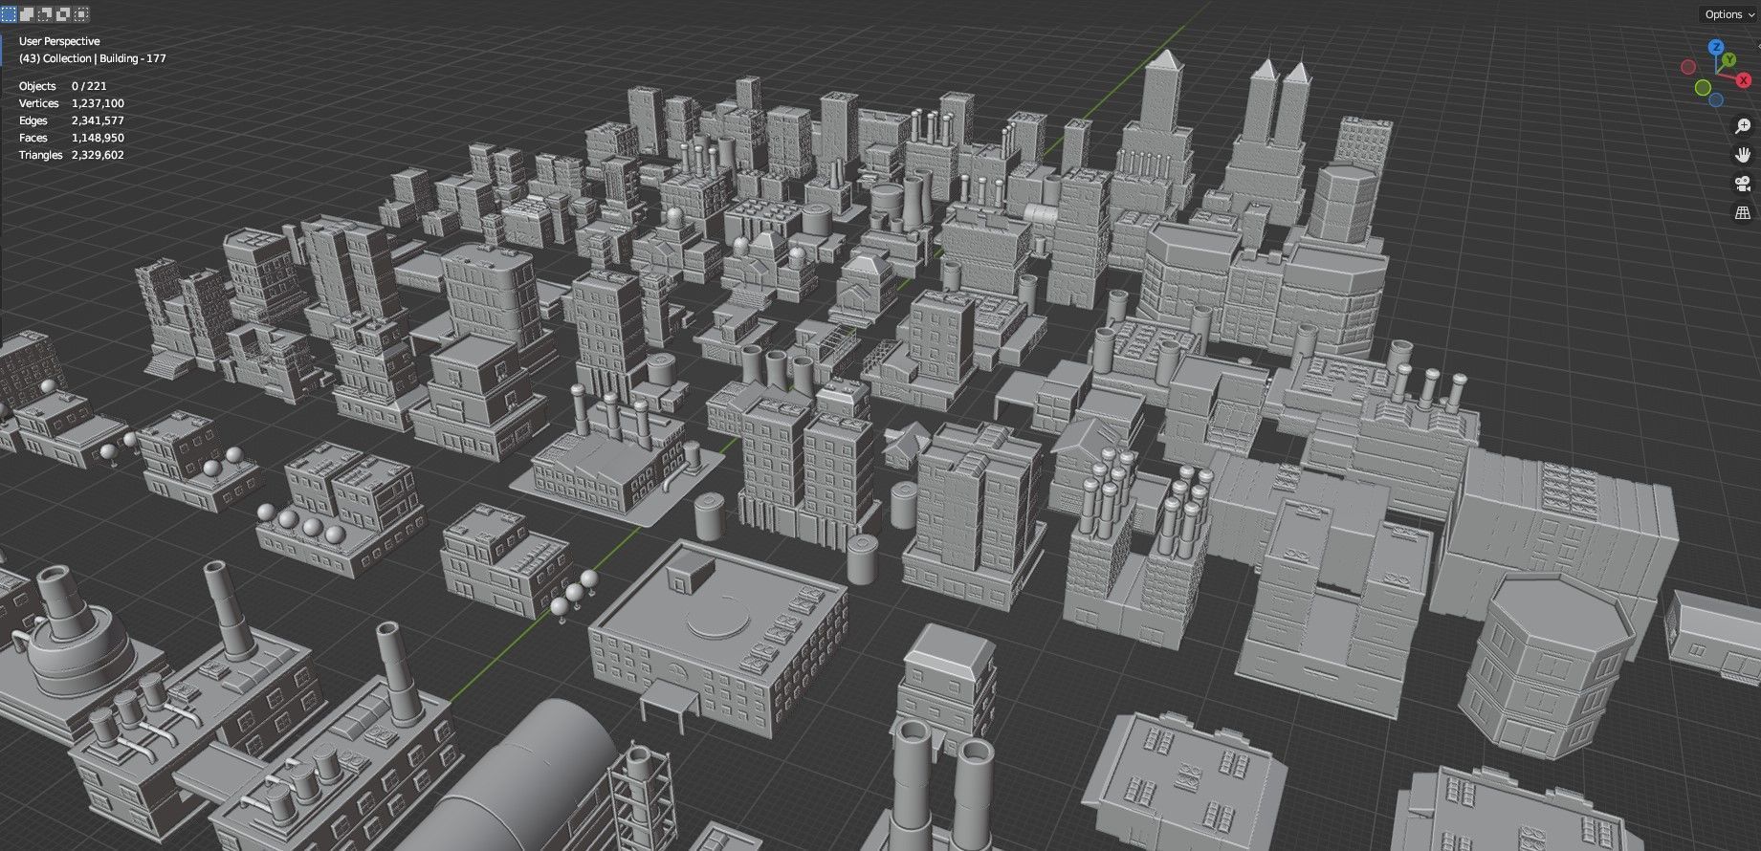Click the '2,329,602' triangles value
Viewport: 1761px width, 851px height.
point(98,155)
